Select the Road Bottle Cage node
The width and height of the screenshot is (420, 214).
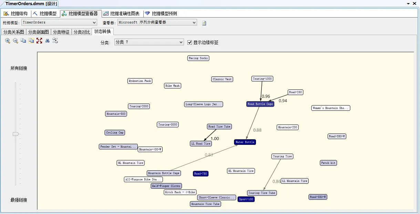tap(260, 104)
